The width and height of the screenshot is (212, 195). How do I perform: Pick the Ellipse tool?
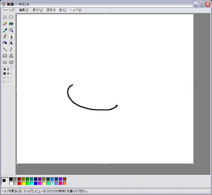tap(5, 63)
